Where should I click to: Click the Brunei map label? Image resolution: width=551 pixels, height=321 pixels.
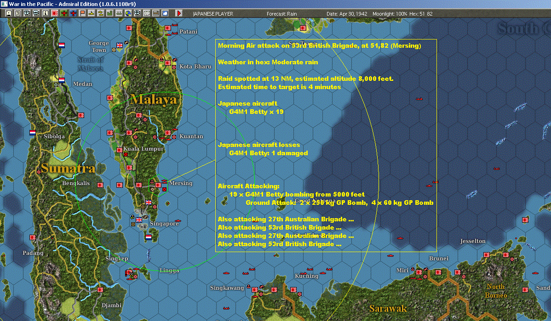pyautogui.click(x=439, y=259)
